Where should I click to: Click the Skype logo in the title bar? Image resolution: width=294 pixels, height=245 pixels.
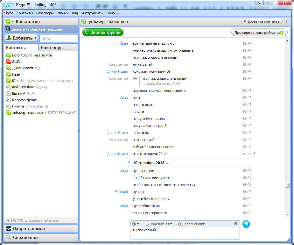click(x=8, y=4)
